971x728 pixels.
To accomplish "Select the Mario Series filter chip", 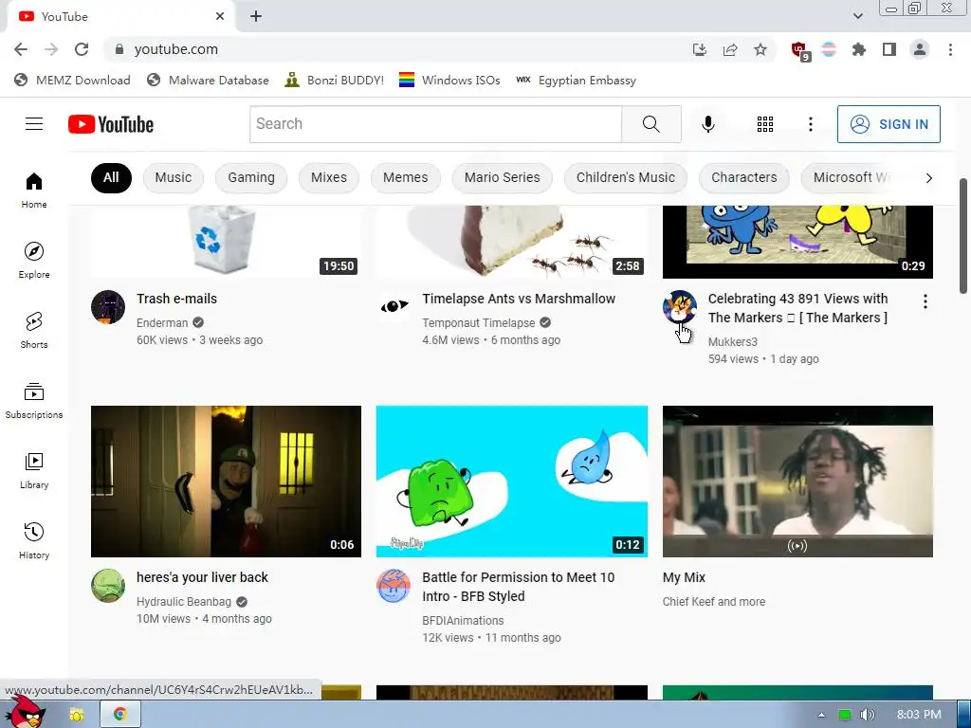I will click(503, 177).
